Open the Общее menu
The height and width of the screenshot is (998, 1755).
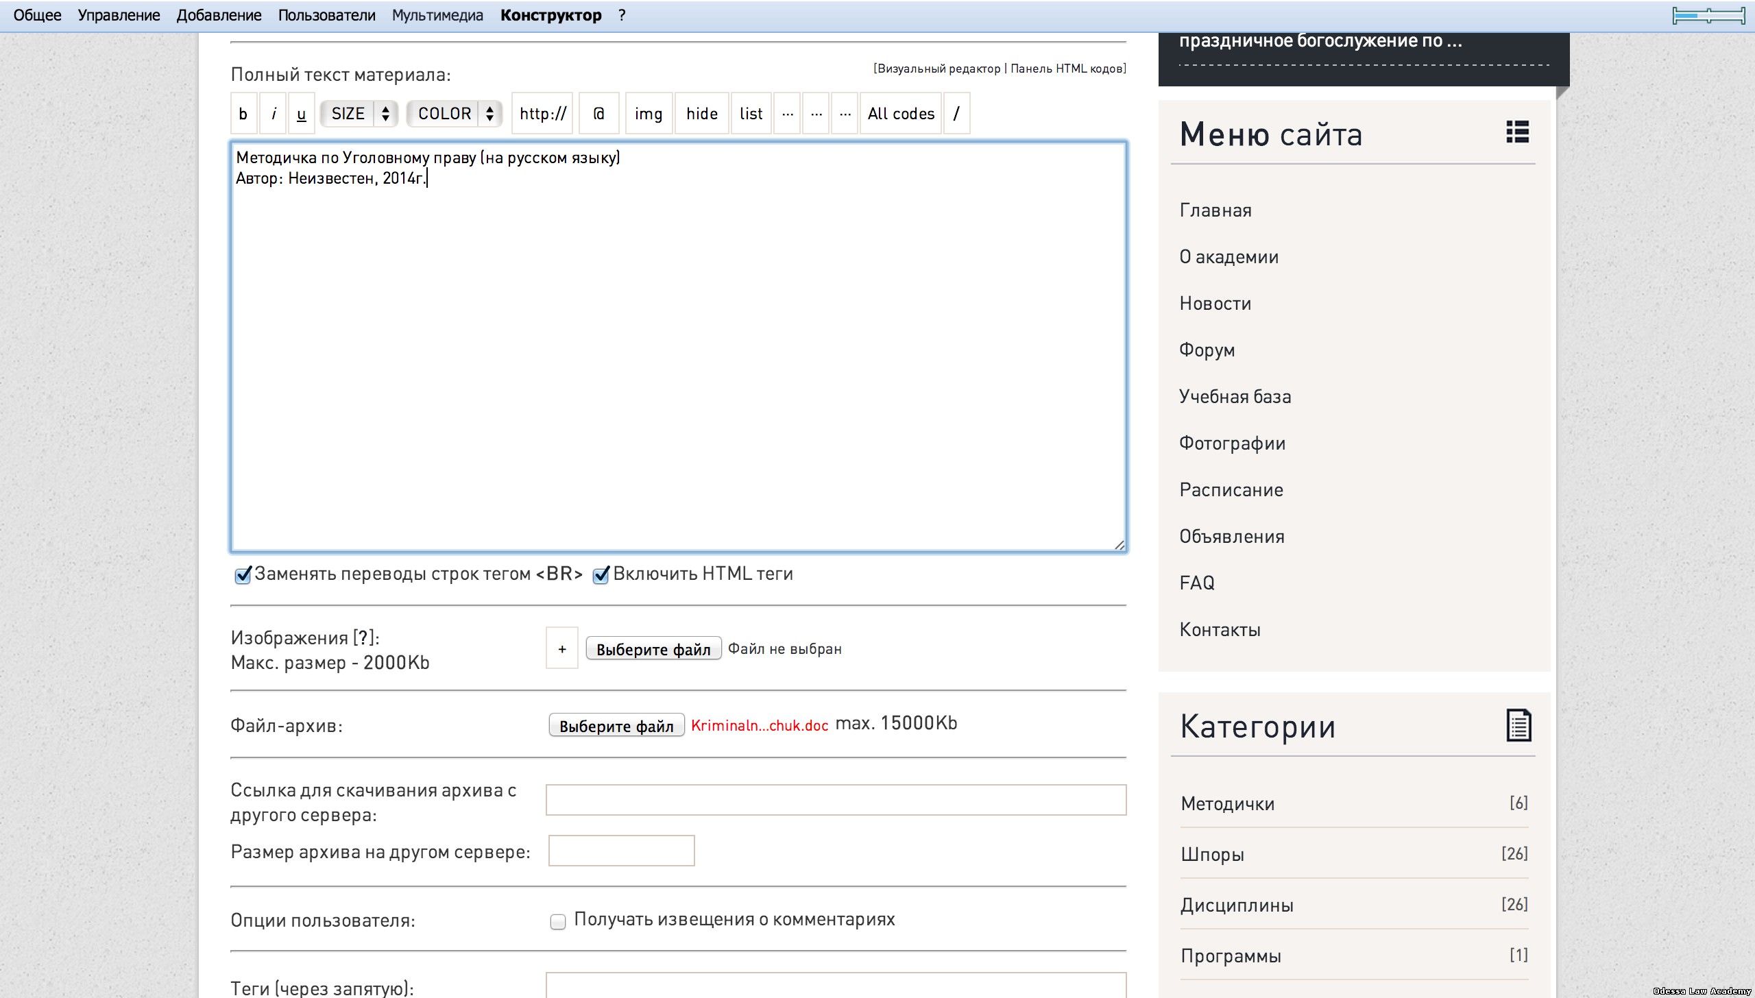(x=37, y=15)
